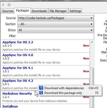107x108 pixels.
Task: Click the play arrow toolbar icon
Action: pyautogui.click(x=3, y=5)
